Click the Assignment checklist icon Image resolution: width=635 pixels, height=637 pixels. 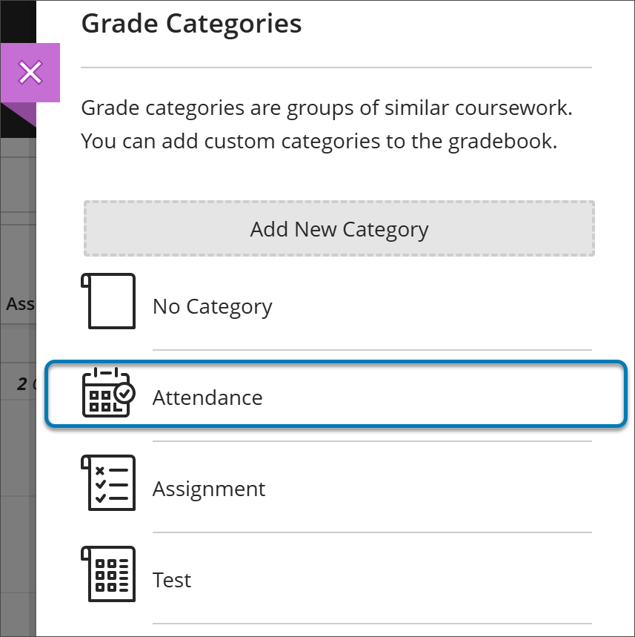pyautogui.click(x=109, y=487)
